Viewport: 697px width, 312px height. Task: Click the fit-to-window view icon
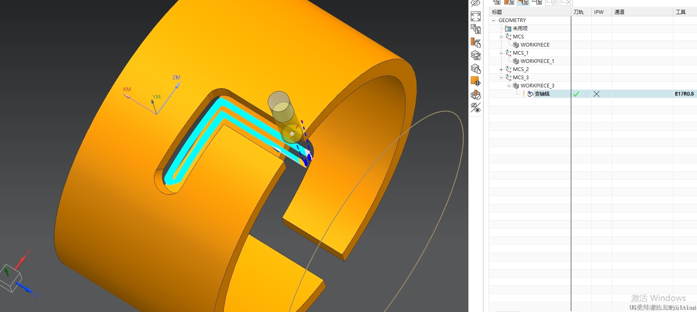point(476,16)
